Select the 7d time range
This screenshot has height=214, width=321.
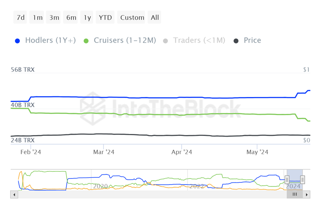pos(20,17)
